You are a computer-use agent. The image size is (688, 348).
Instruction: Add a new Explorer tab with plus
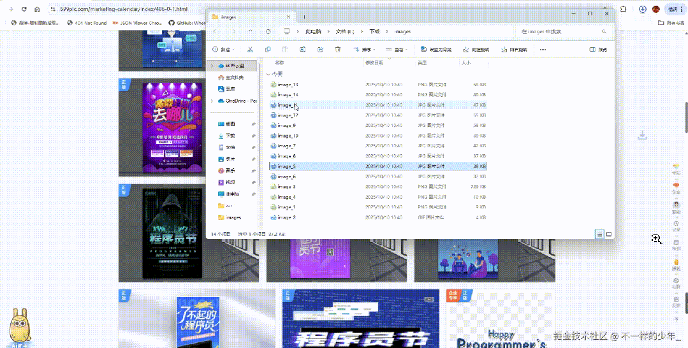[305, 17]
